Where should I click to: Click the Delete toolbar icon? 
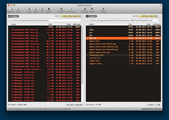[x=49, y=9]
